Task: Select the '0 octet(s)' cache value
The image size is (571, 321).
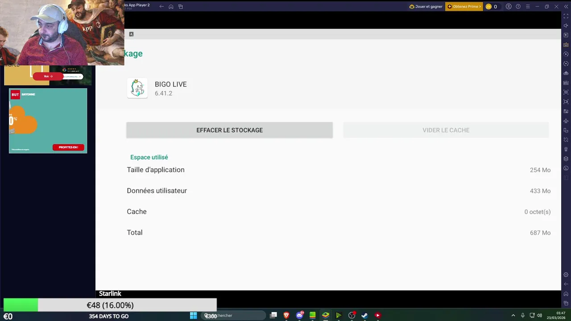Action: pyautogui.click(x=538, y=212)
